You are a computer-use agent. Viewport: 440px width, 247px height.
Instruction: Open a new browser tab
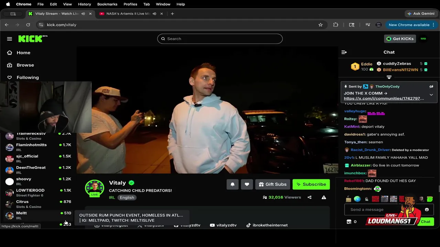[x=172, y=14]
